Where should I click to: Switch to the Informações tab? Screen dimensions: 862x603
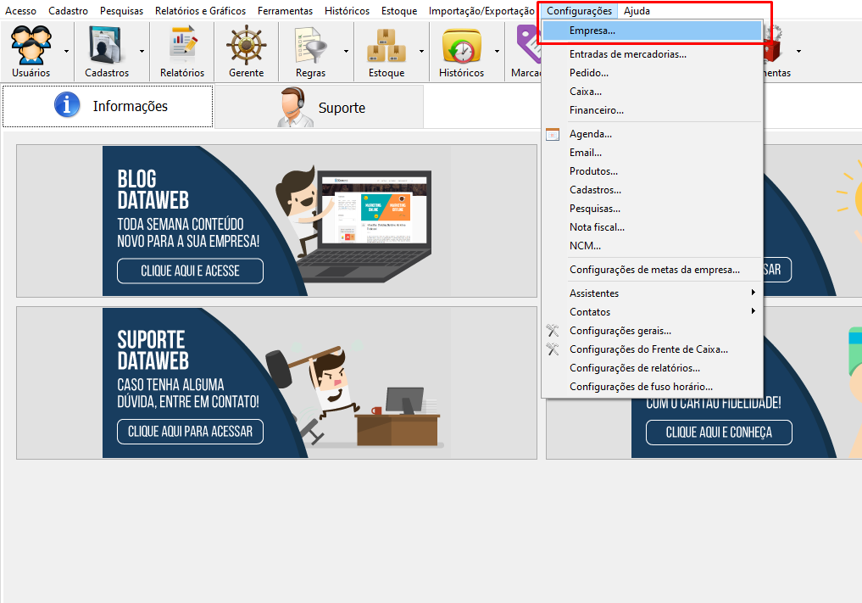108,106
